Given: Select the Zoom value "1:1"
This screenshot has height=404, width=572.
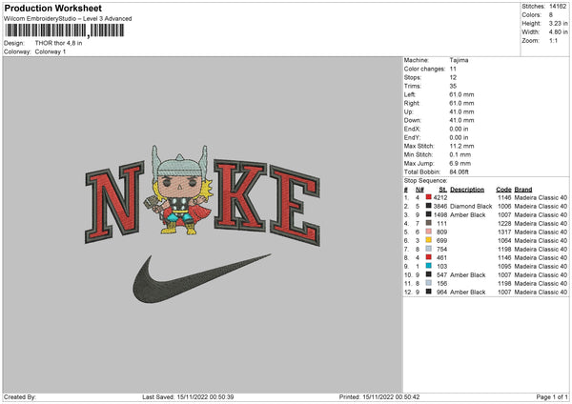Looking at the screenshot, I should click(x=553, y=40).
